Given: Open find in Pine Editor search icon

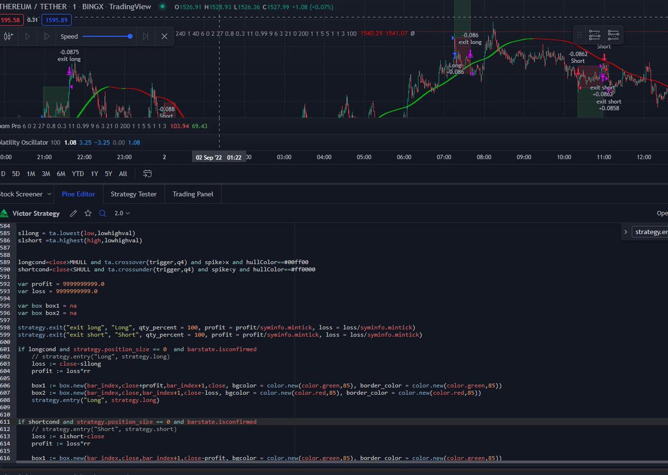Looking at the screenshot, I should point(102,213).
